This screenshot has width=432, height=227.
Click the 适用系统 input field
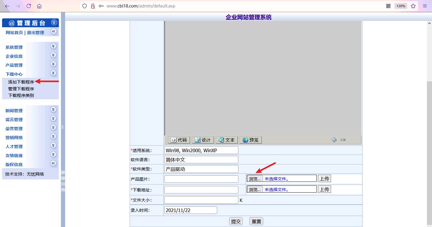click(x=201, y=150)
